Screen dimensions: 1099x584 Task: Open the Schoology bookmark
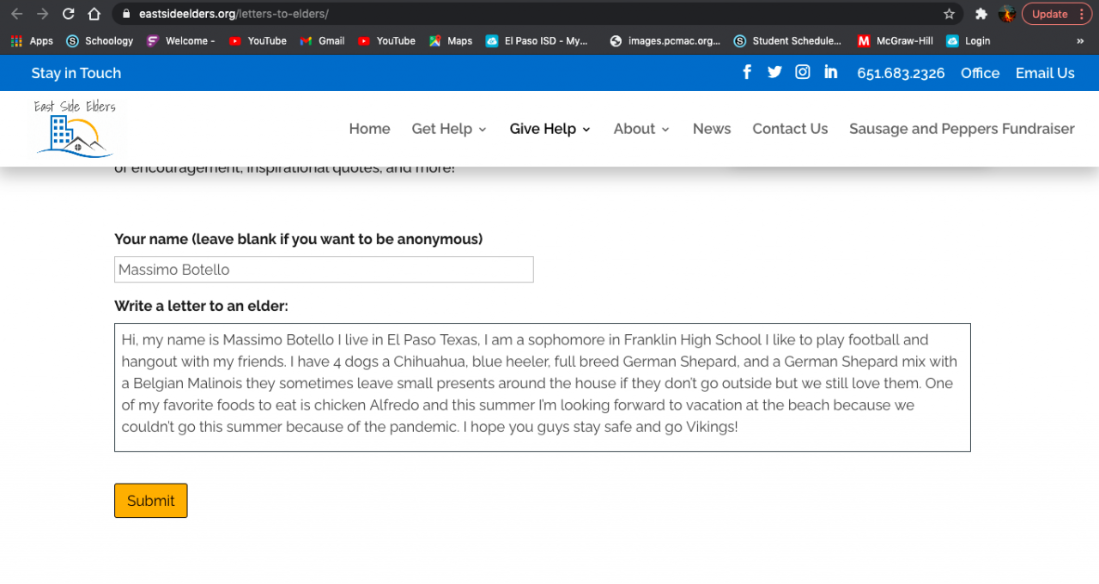coord(100,40)
